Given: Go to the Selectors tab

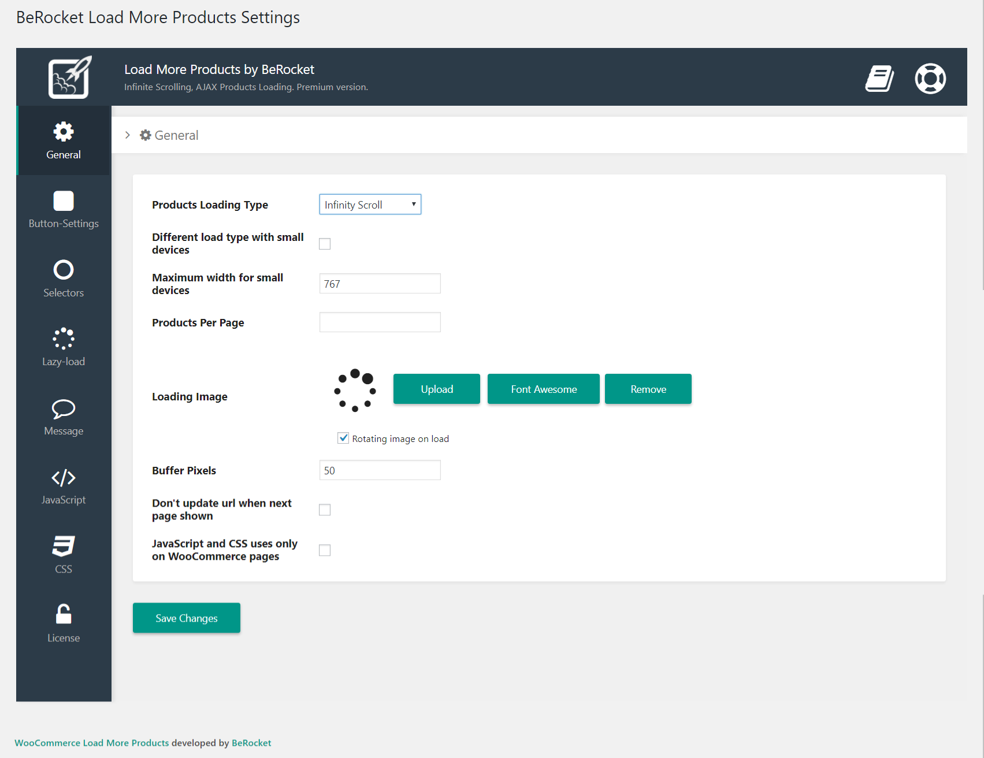Looking at the screenshot, I should [64, 278].
